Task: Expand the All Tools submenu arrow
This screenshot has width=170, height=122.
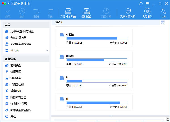Action: (47, 50)
